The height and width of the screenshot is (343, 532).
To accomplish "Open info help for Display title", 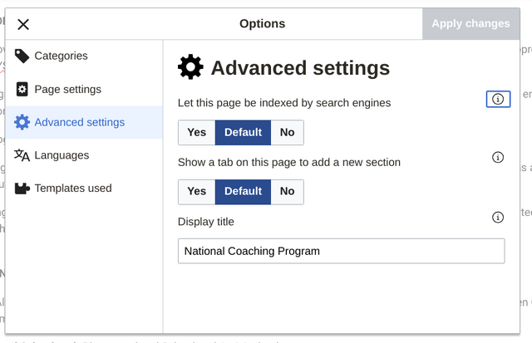I will click(498, 218).
